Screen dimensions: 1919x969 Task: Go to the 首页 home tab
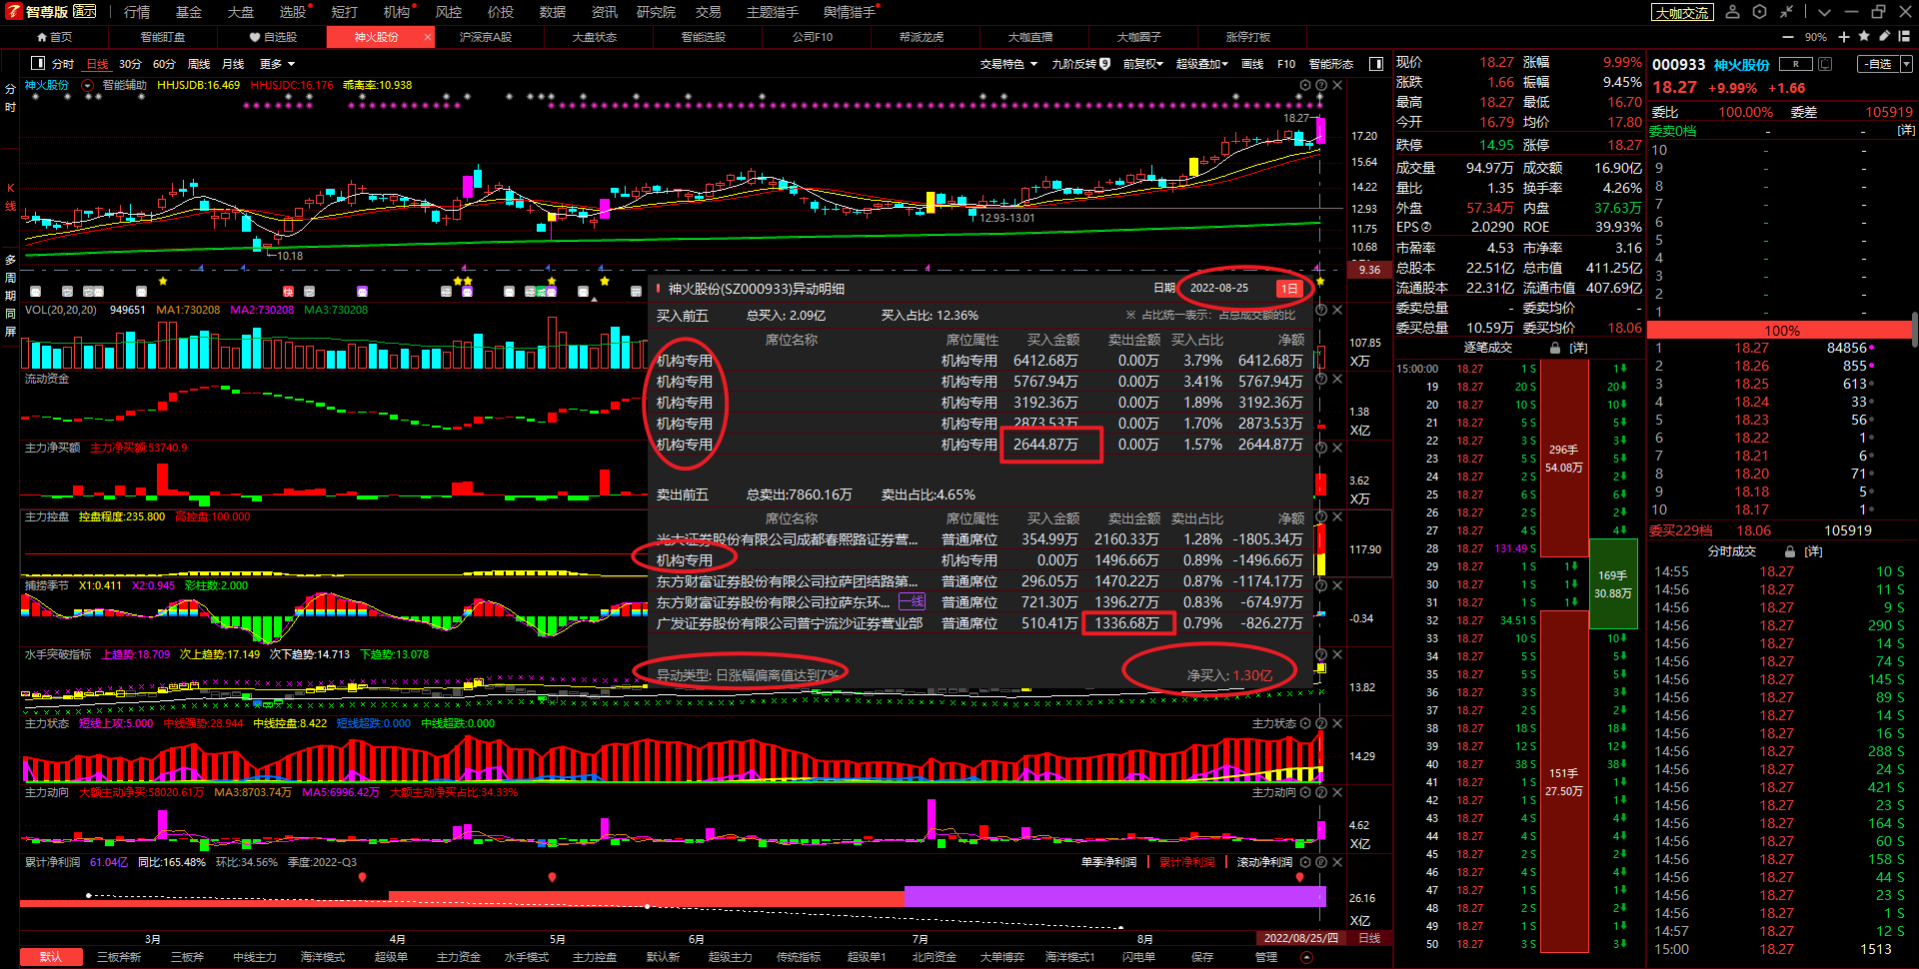tap(54, 37)
